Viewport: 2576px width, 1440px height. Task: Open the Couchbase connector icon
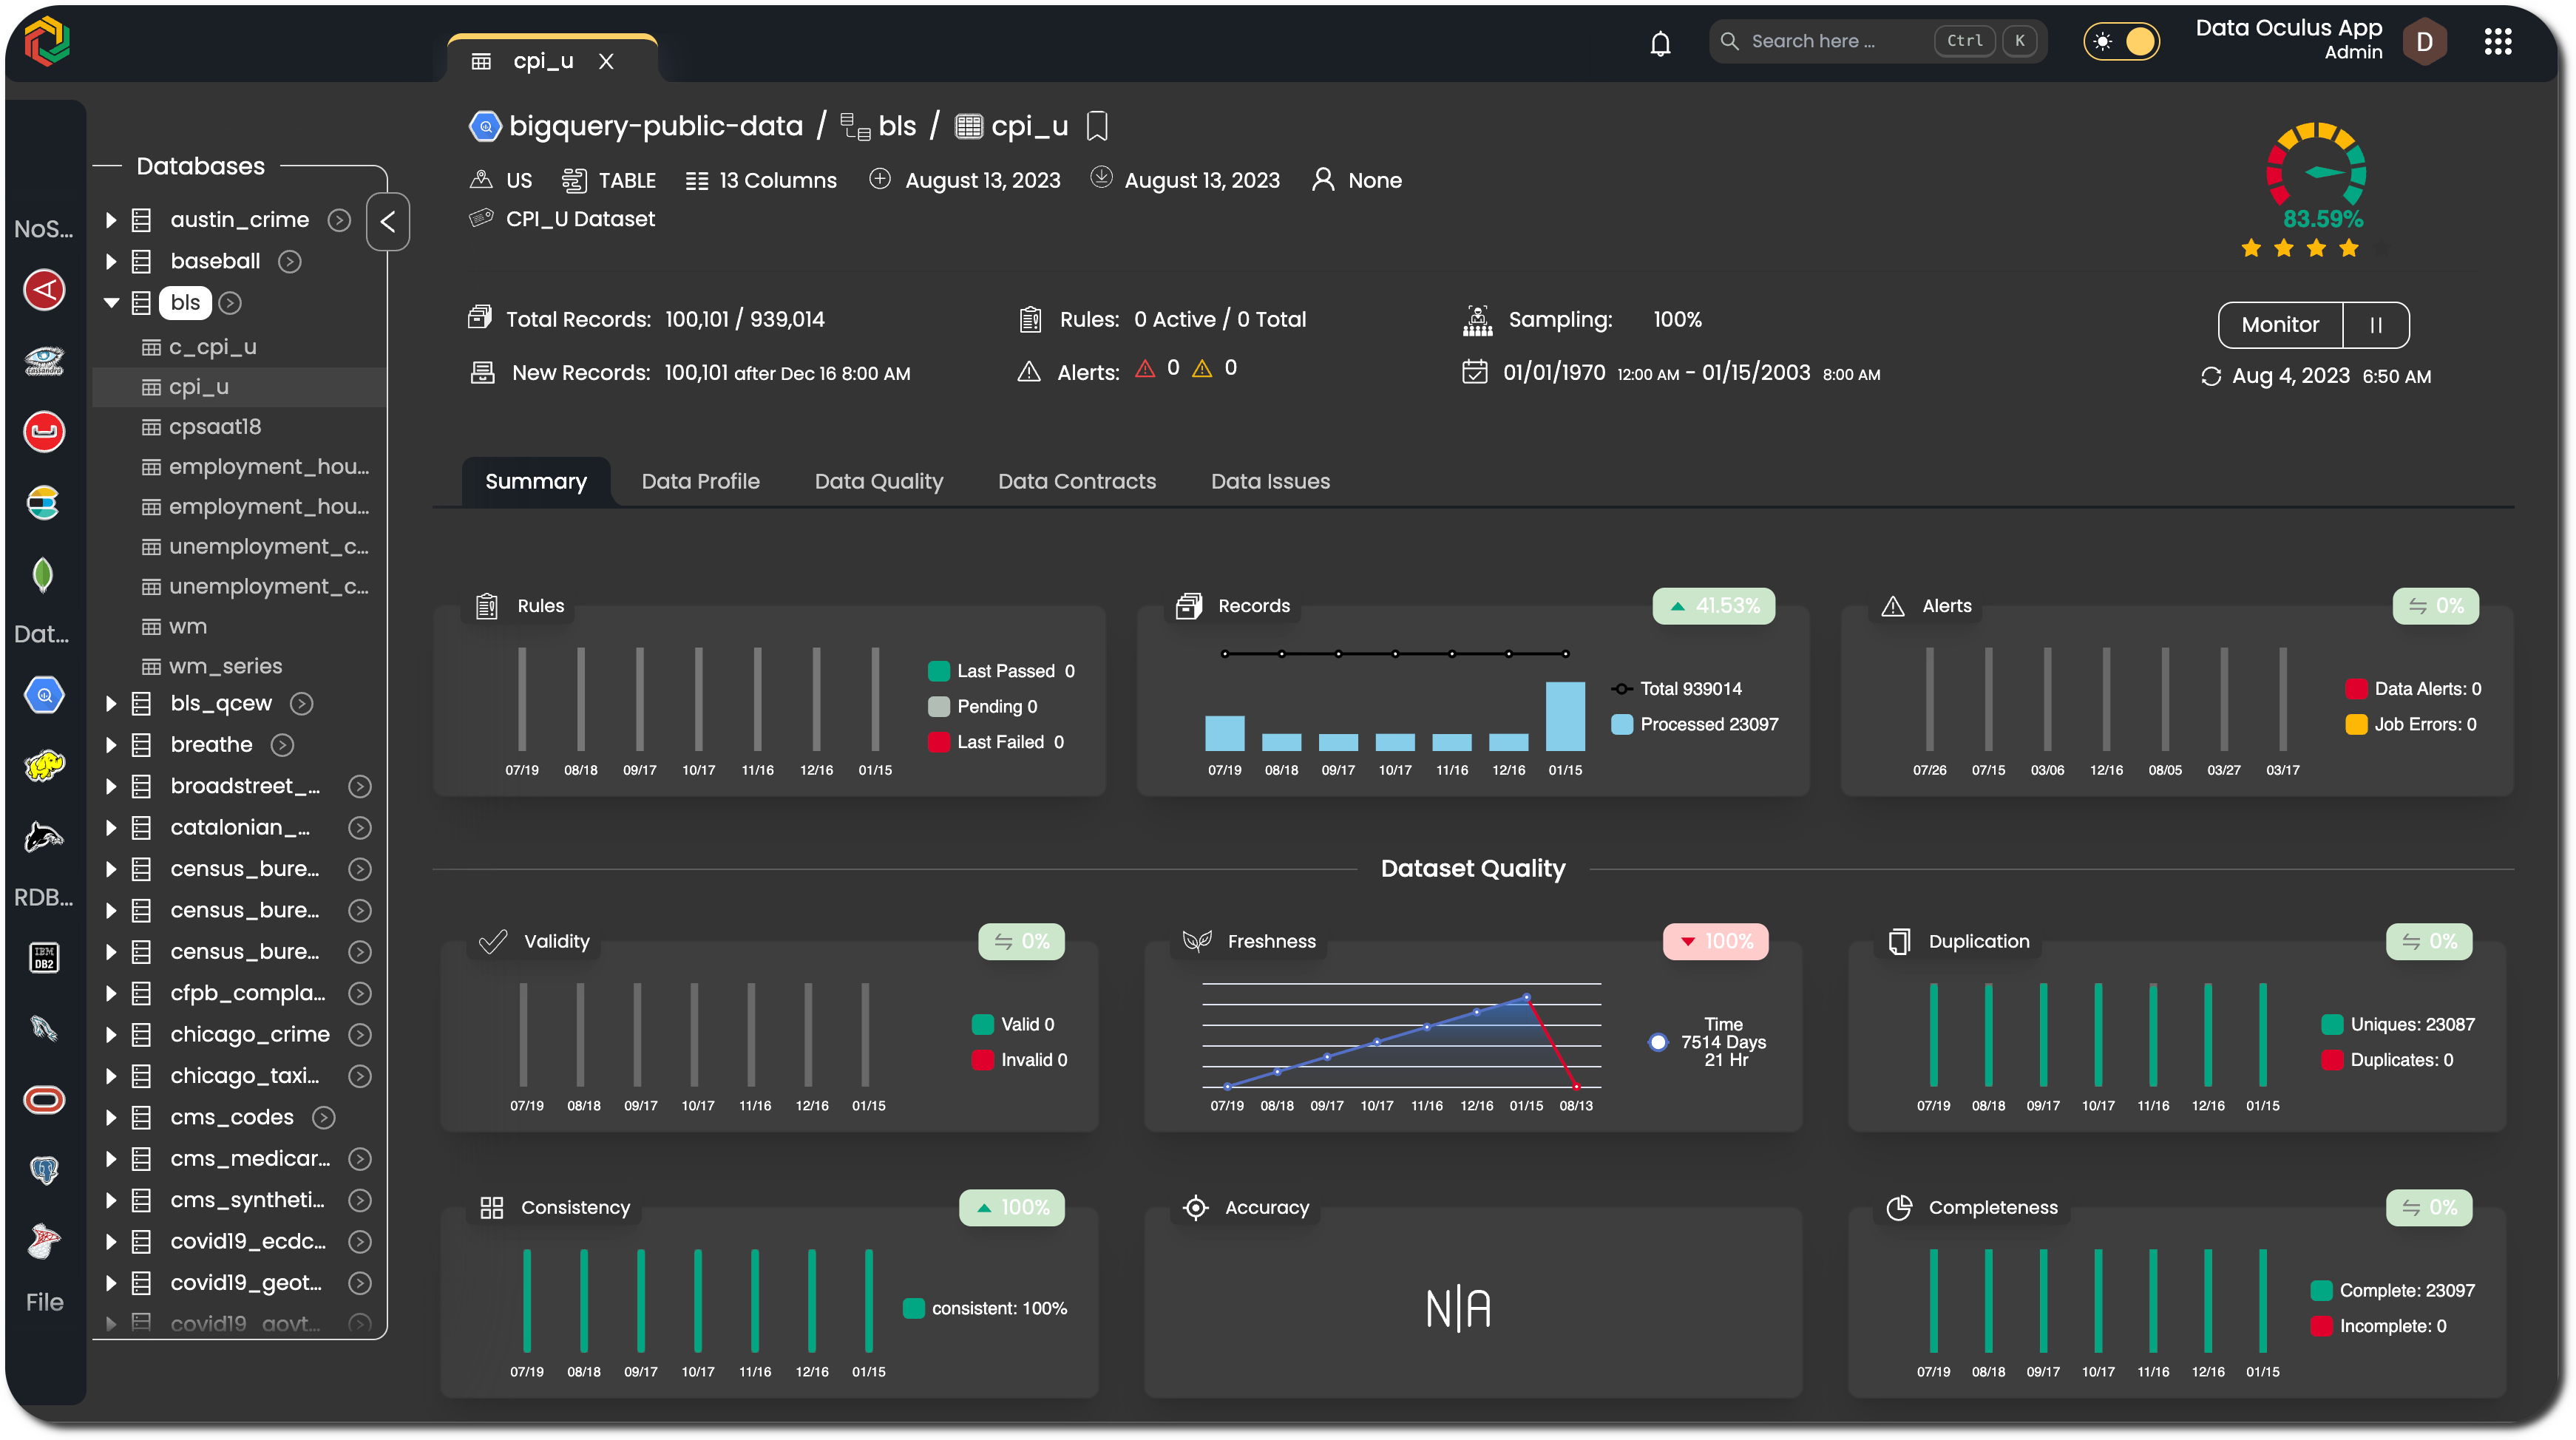click(44, 432)
